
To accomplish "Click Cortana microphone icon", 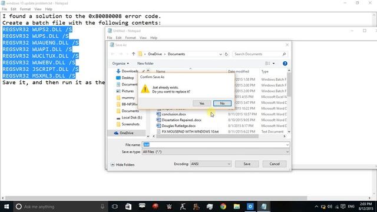I will pos(102,207).
